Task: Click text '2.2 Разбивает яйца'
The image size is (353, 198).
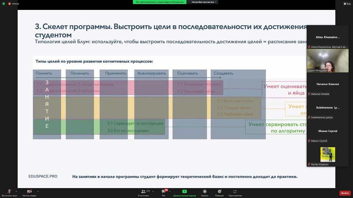Action: click(x=235, y=114)
